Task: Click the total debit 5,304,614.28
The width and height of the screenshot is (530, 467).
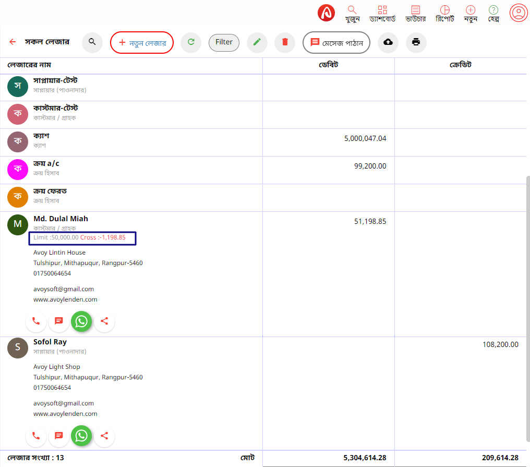Action: coord(365,458)
